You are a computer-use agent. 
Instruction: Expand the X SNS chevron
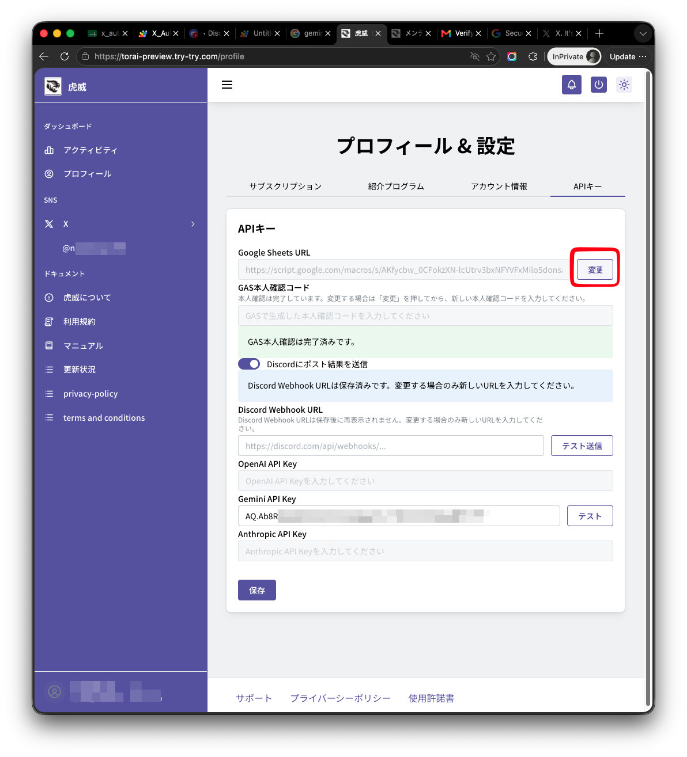click(x=193, y=224)
